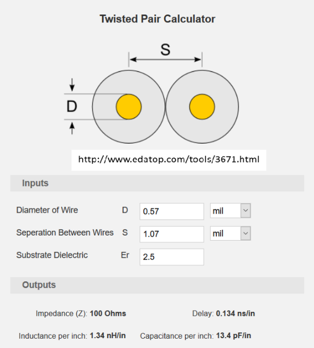
Task: Click the Separation Between Wires input field
Action: (x=172, y=234)
